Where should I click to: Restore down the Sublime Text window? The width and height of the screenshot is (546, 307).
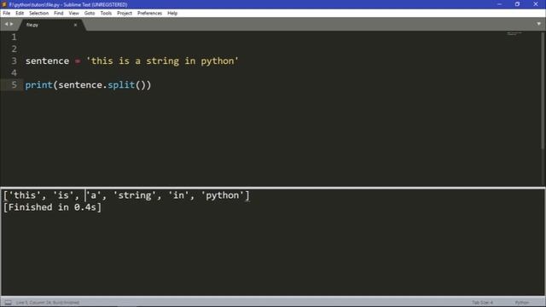[518, 4]
